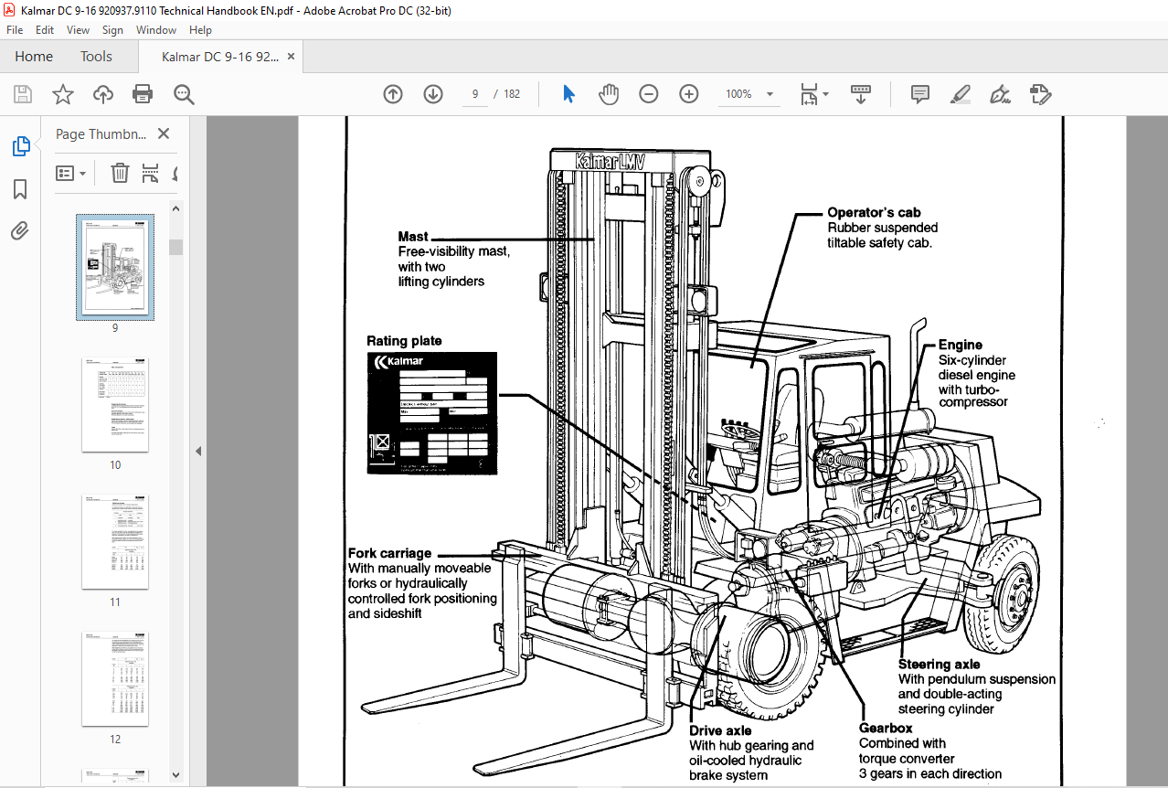
Task: Print the document using the printer icon
Action: [143, 94]
